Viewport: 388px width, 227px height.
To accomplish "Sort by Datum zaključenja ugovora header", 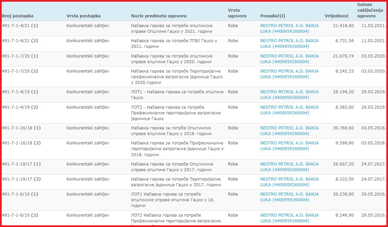I will 370,10.
